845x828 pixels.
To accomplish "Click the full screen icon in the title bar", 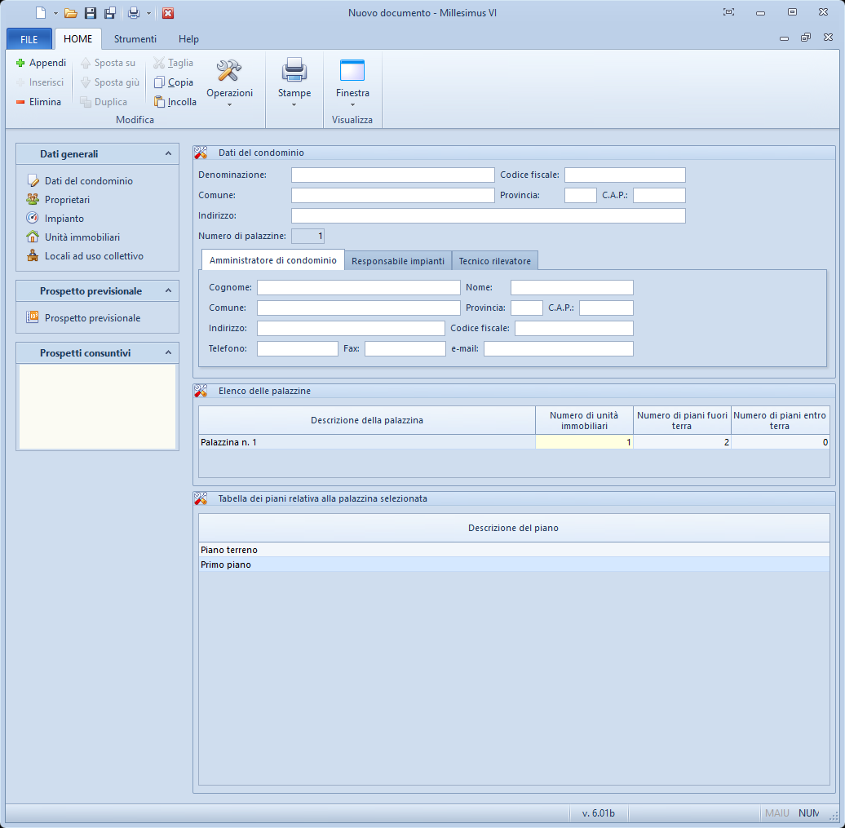I will pos(728,12).
